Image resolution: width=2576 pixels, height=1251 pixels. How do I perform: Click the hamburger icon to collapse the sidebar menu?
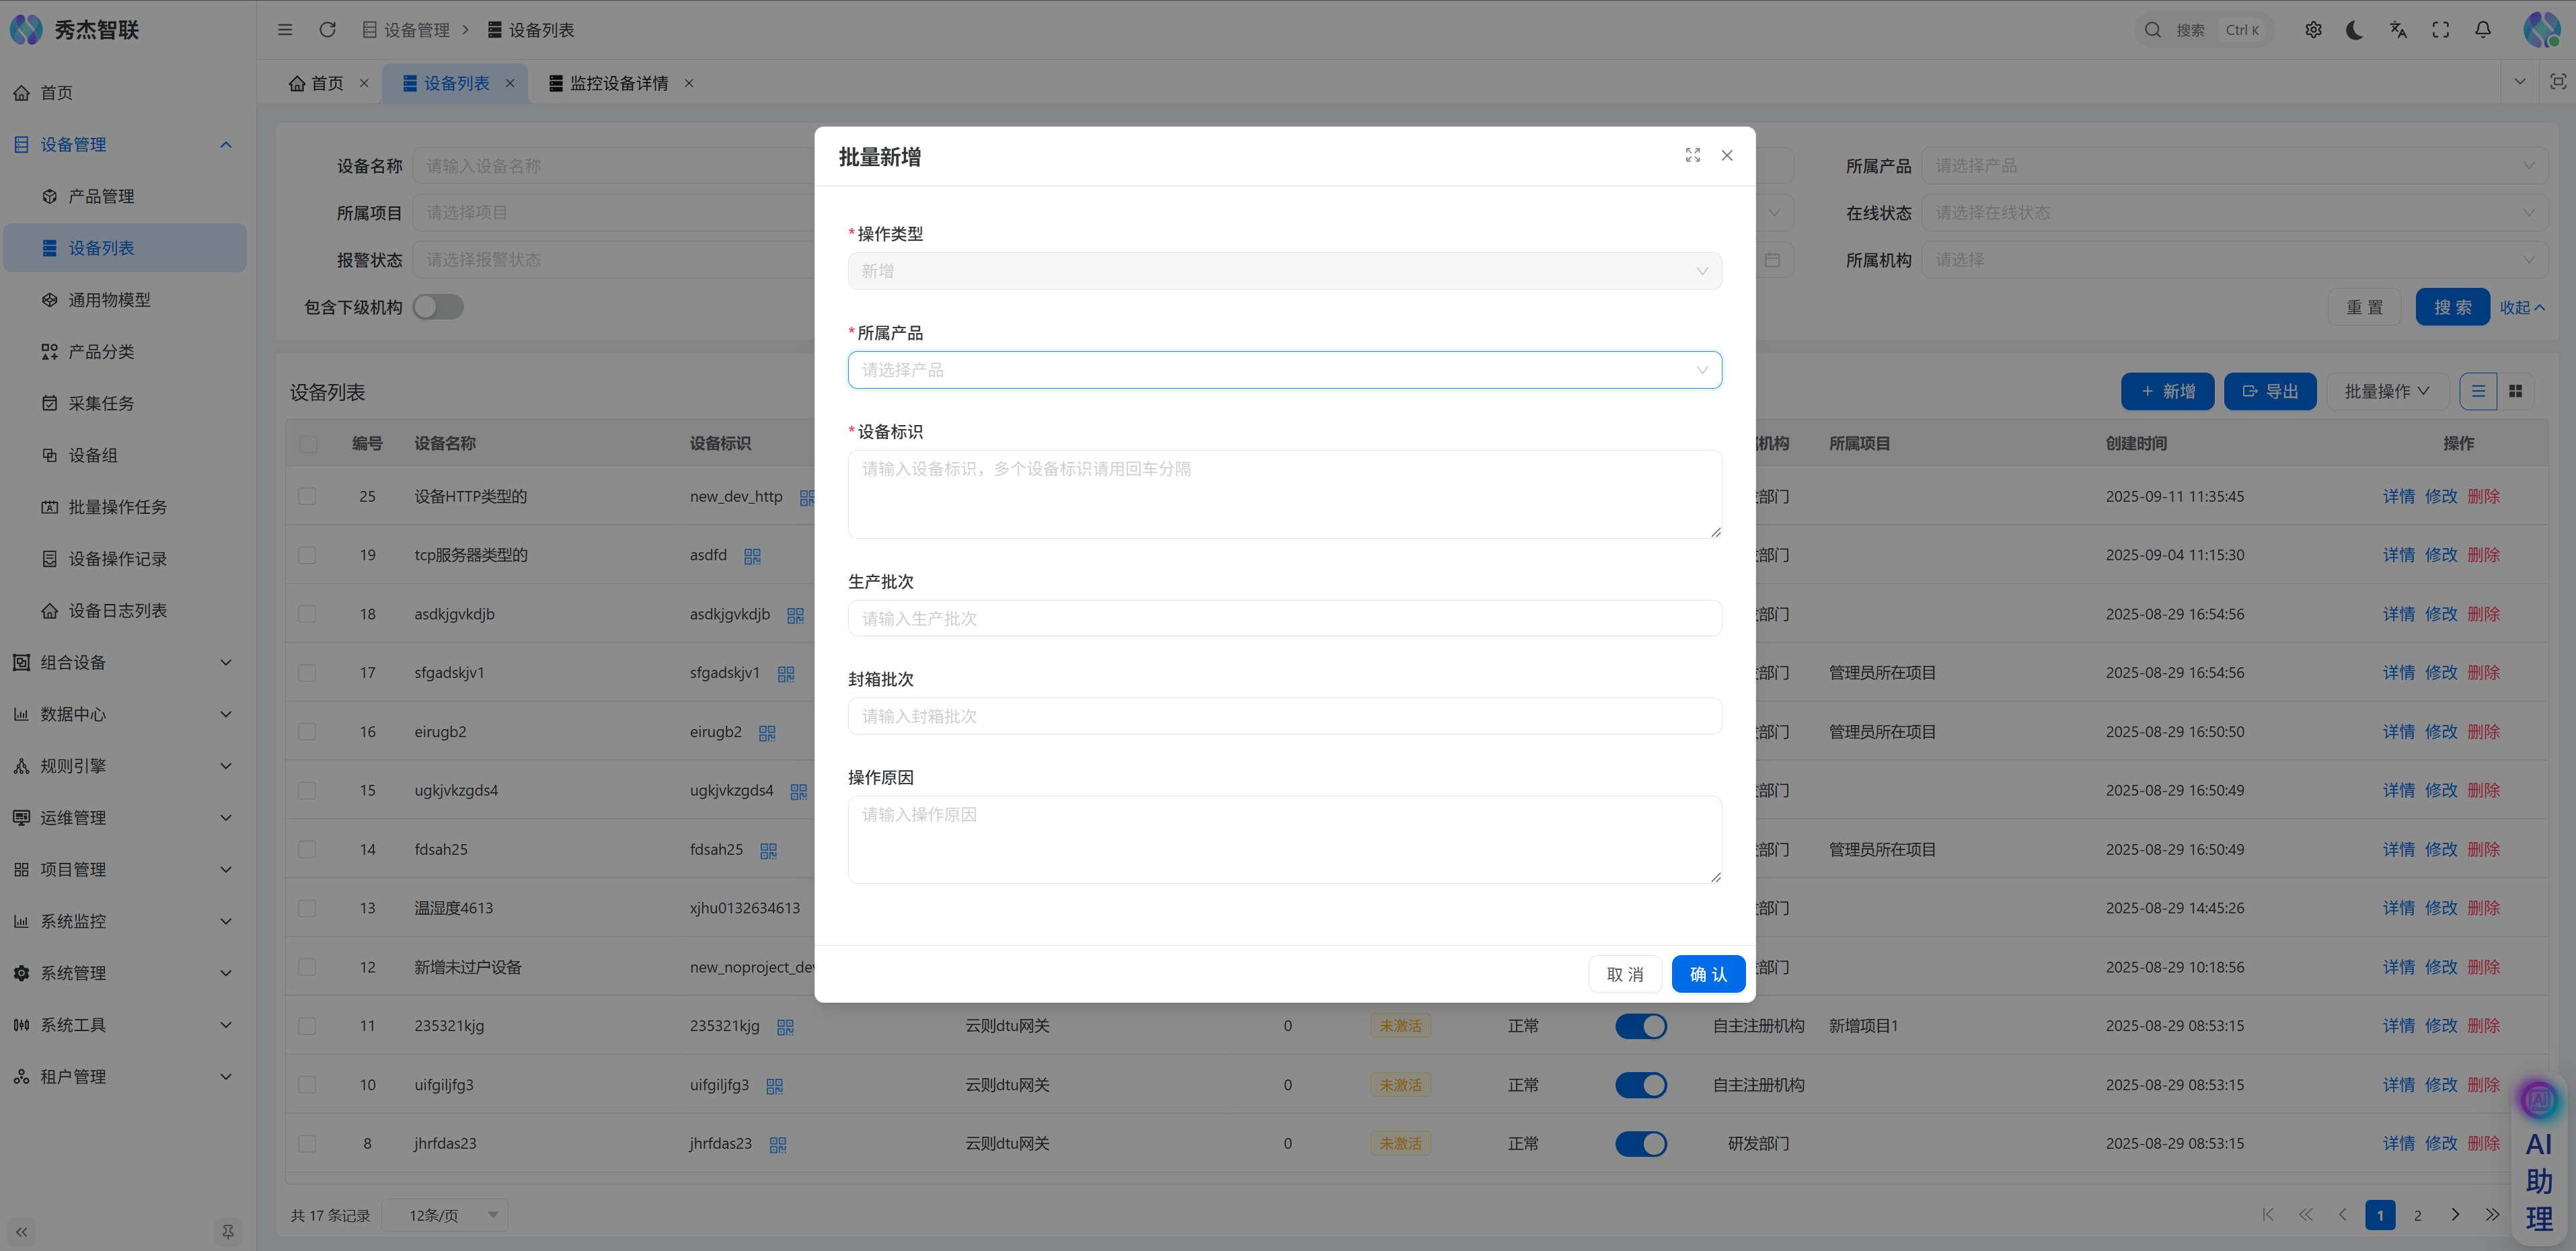[285, 30]
